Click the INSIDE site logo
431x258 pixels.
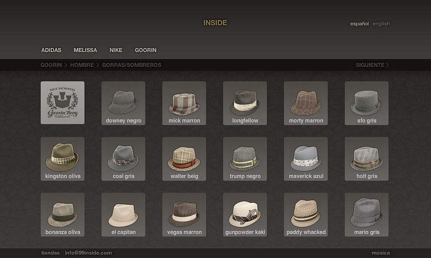(x=215, y=23)
